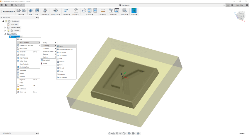Open Post Process from the context menu

pos(24,58)
